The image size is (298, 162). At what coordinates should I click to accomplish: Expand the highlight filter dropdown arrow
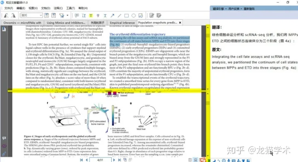click(67, 15)
